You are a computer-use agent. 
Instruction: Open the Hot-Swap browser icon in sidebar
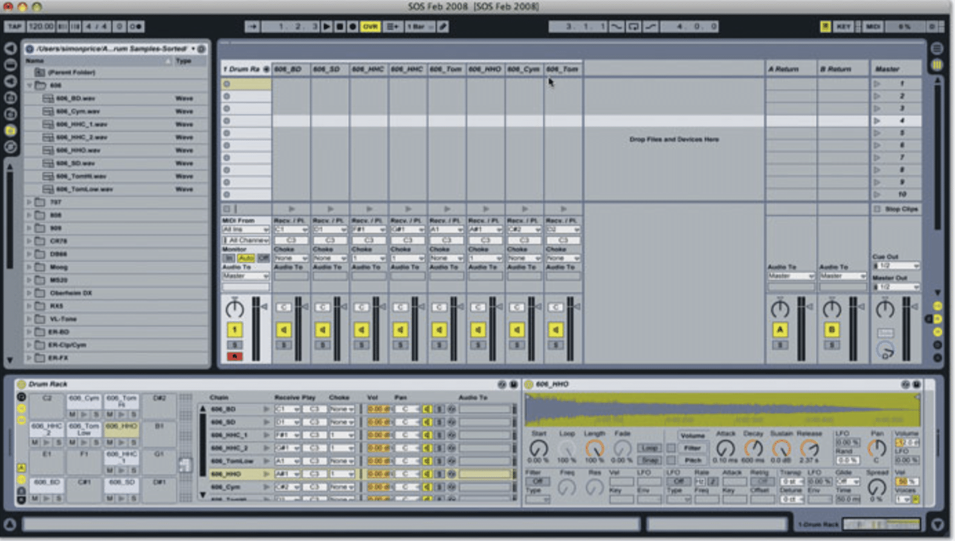(x=10, y=147)
